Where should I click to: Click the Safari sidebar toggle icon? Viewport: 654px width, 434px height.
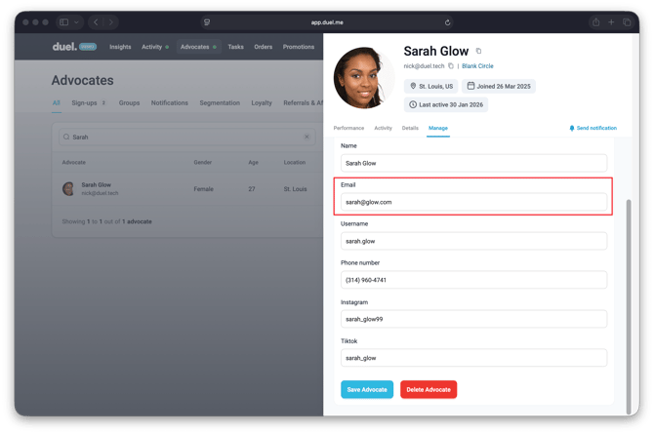pos(63,22)
